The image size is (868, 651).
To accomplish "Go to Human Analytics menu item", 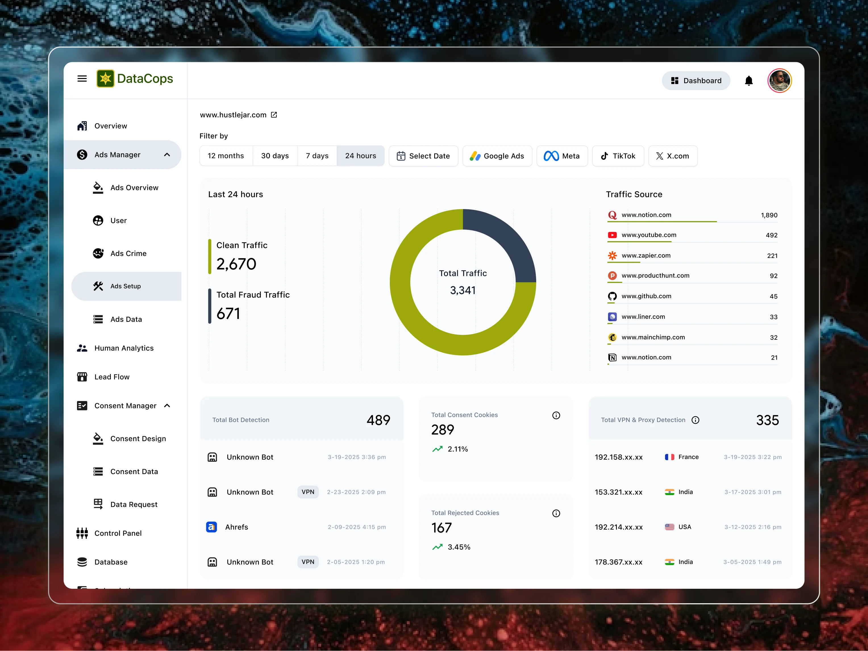I will (124, 348).
